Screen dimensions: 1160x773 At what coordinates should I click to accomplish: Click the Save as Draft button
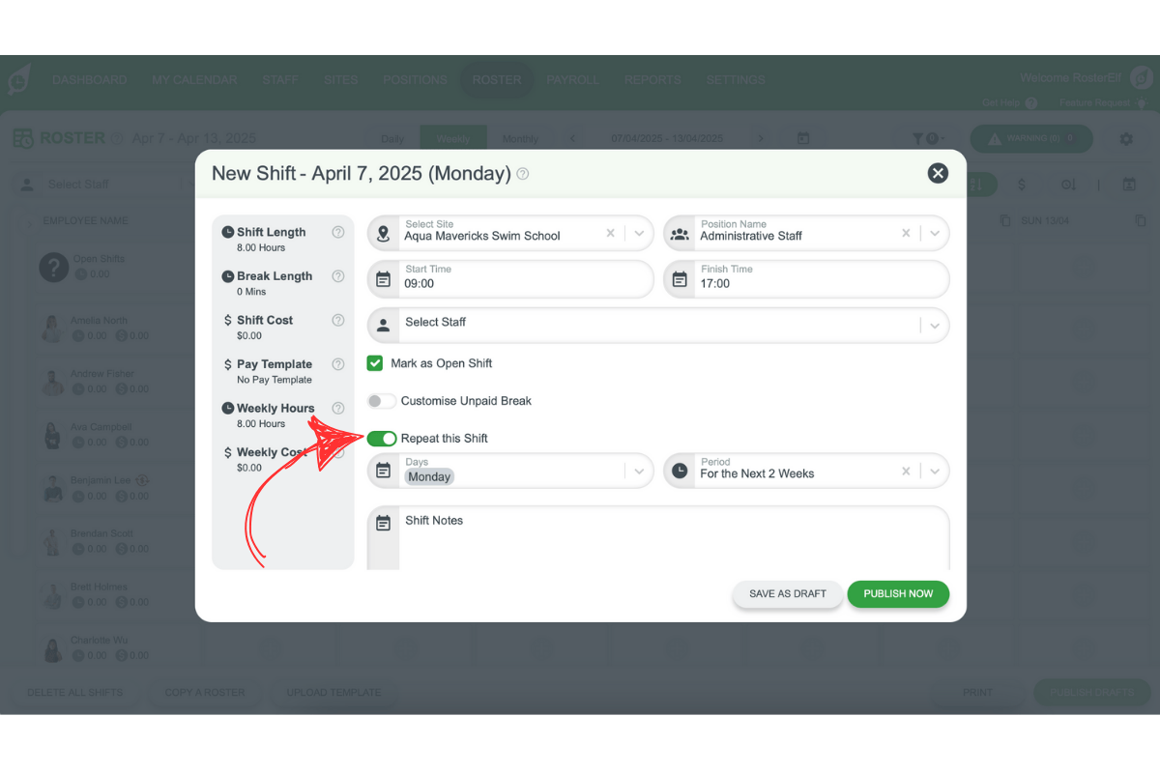click(787, 594)
